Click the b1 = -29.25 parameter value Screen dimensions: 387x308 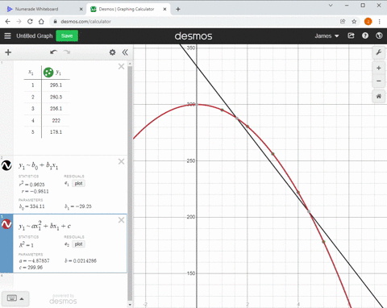(78, 206)
